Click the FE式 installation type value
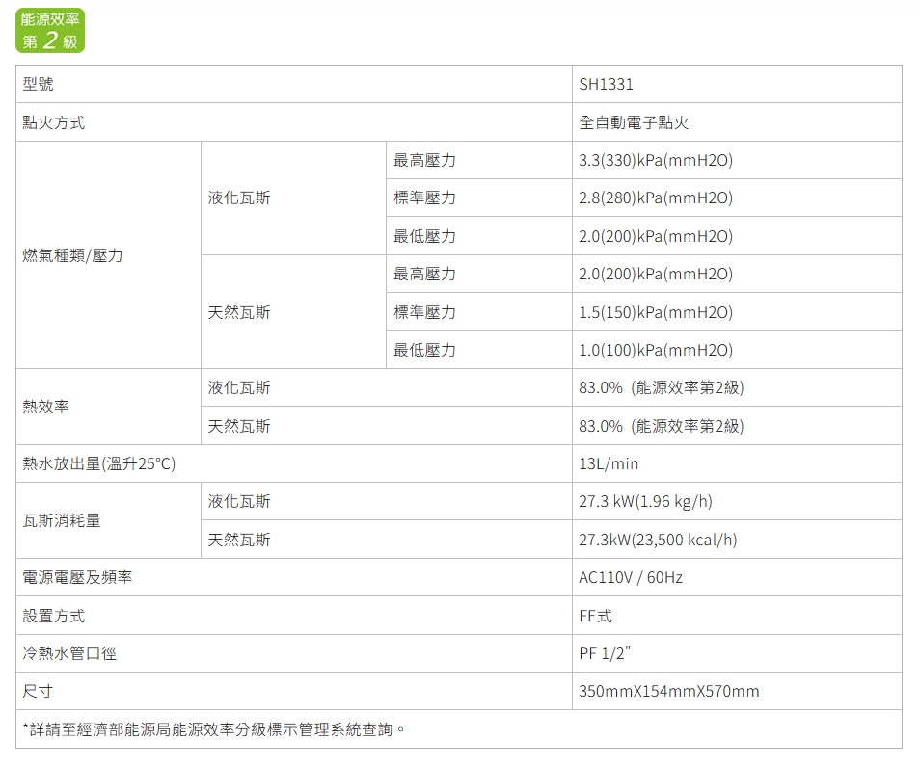Viewport: 920px width, 766px height. point(595,616)
